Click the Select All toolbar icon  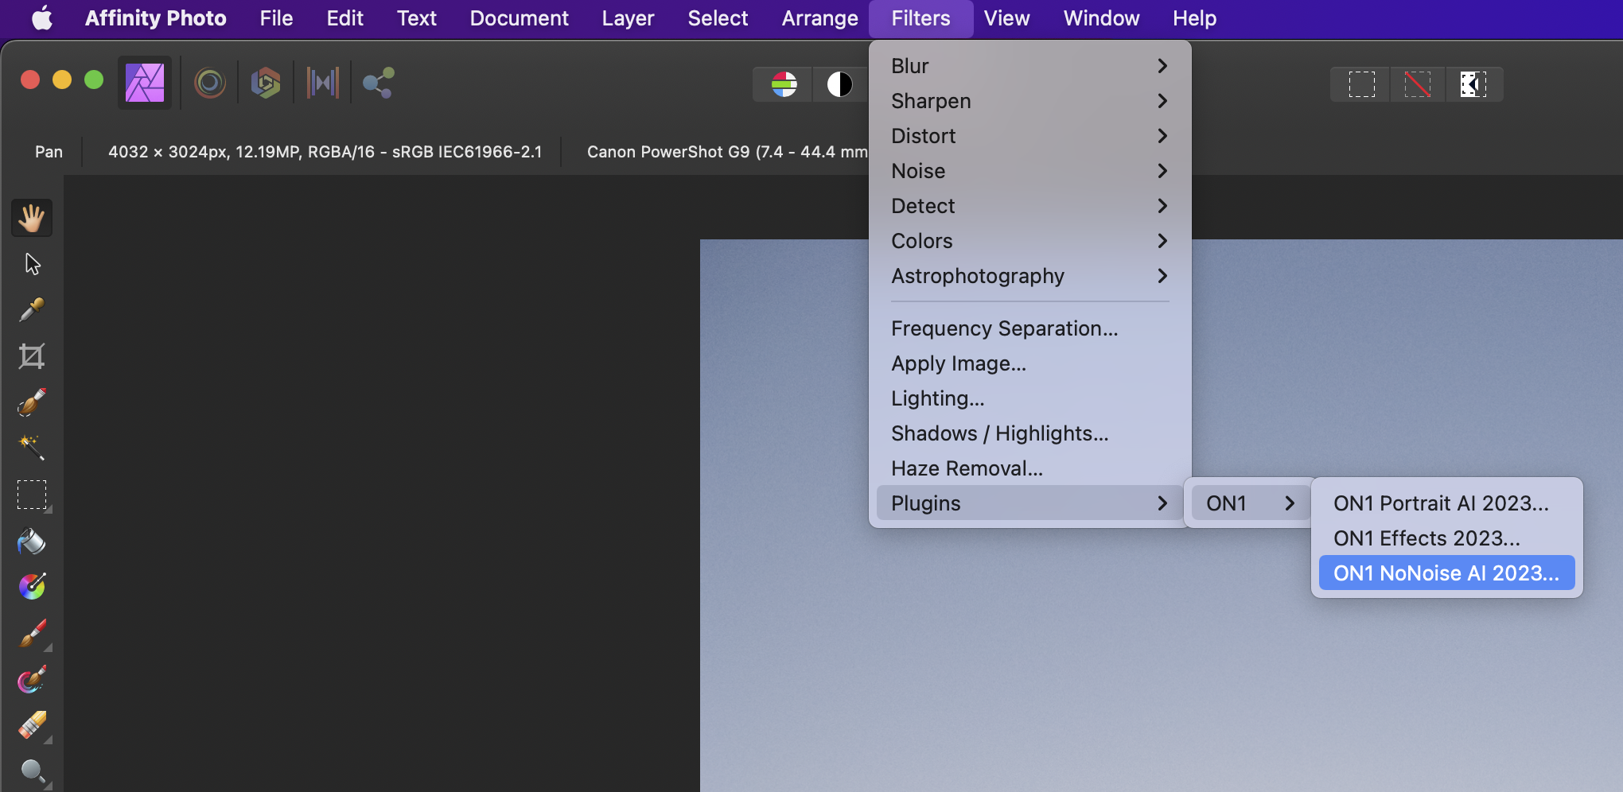tap(1361, 84)
